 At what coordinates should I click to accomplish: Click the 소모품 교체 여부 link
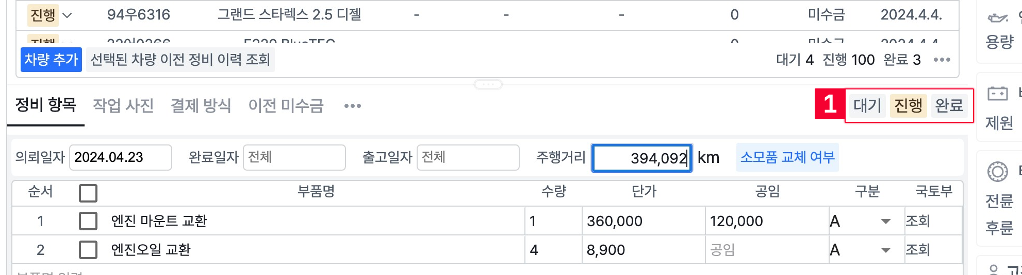click(x=787, y=157)
